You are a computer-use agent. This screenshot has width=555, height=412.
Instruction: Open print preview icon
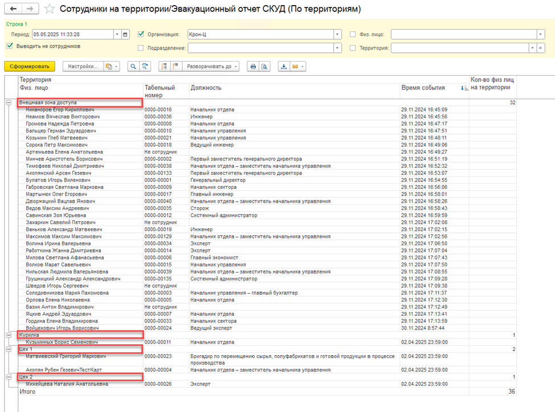click(x=264, y=67)
